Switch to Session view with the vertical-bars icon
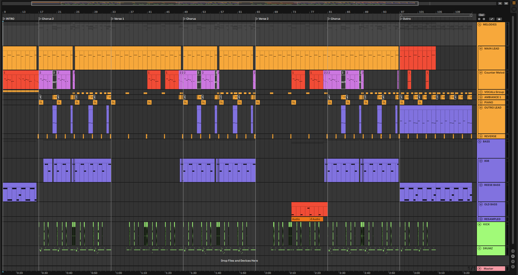The width and height of the screenshot is (518, 275). 514,9
